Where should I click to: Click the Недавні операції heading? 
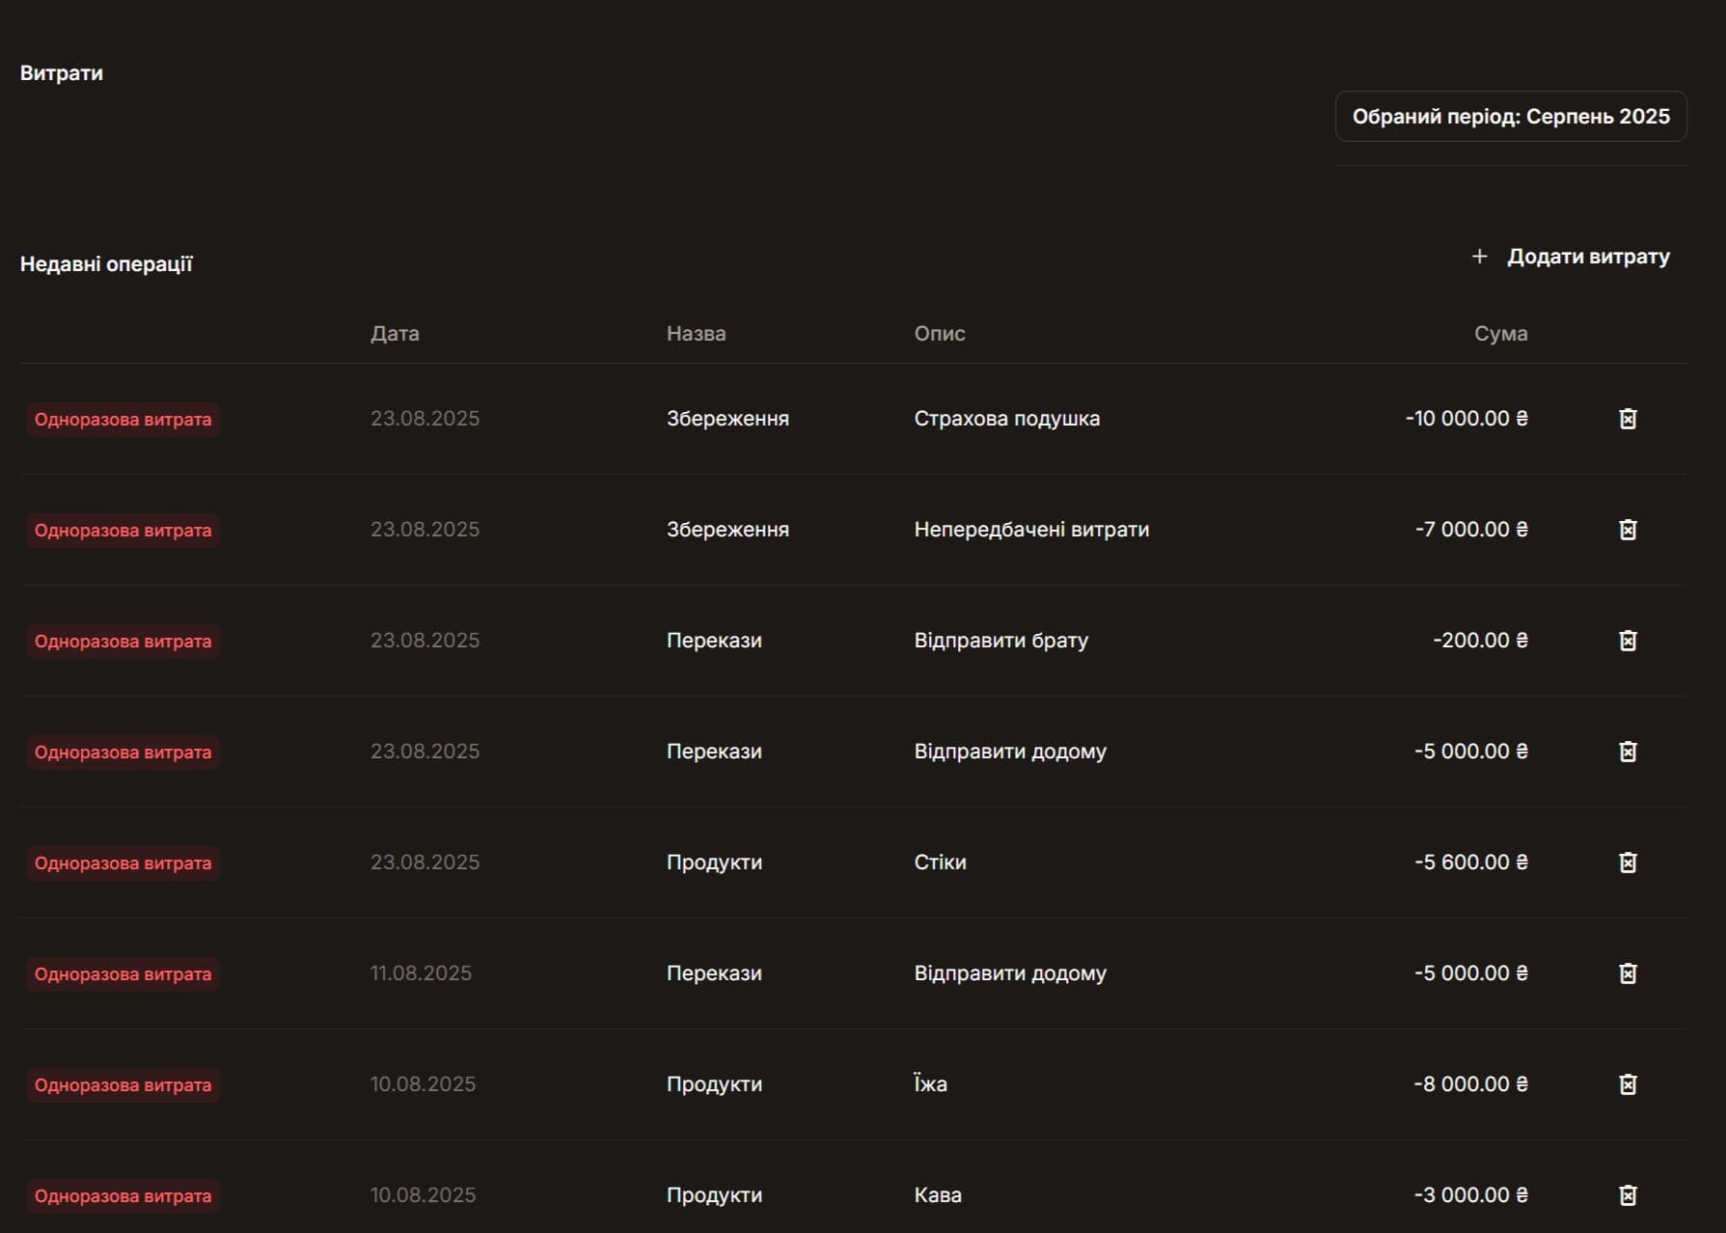click(106, 264)
